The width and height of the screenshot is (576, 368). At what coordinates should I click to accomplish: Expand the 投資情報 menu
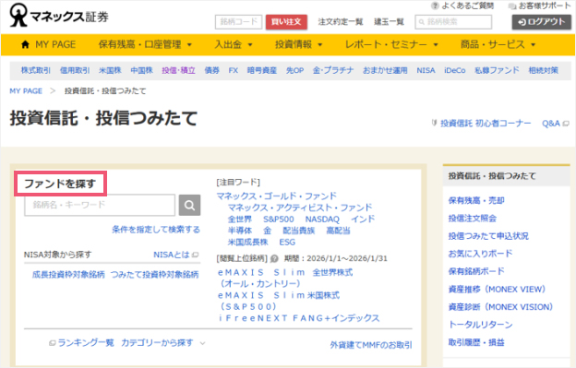click(x=299, y=45)
